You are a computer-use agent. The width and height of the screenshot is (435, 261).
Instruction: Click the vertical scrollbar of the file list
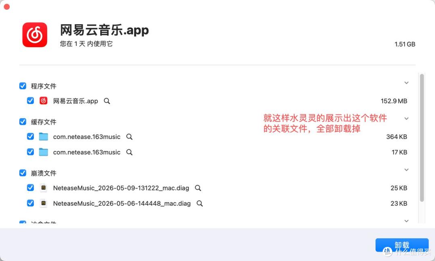pyautogui.click(x=422, y=138)
